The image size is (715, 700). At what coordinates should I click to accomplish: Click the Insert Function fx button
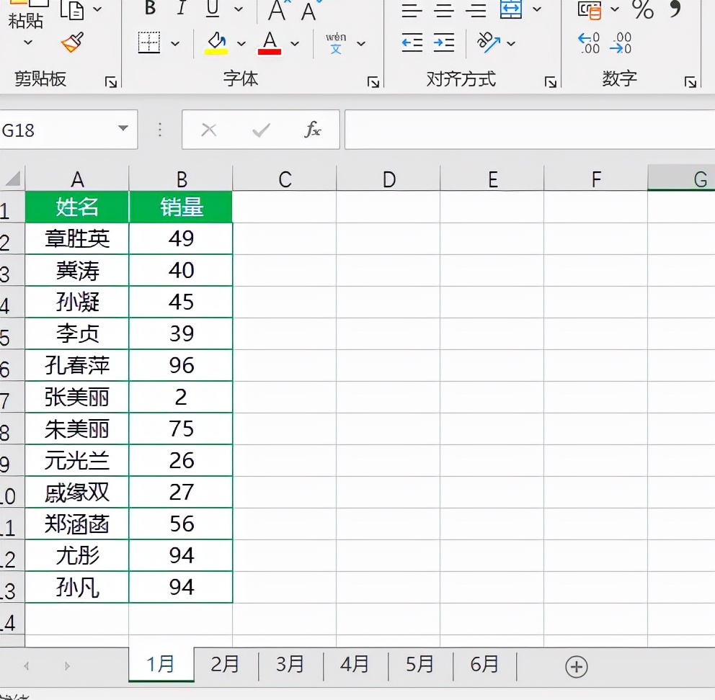(x=313, y=130)
